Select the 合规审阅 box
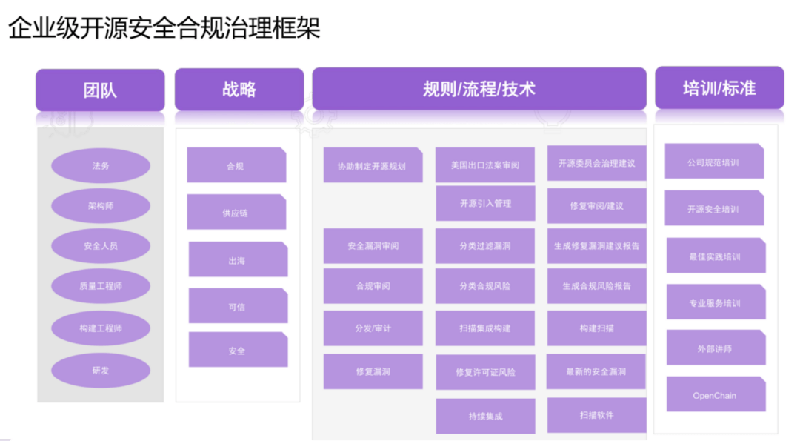 click(x=373, y=286)
